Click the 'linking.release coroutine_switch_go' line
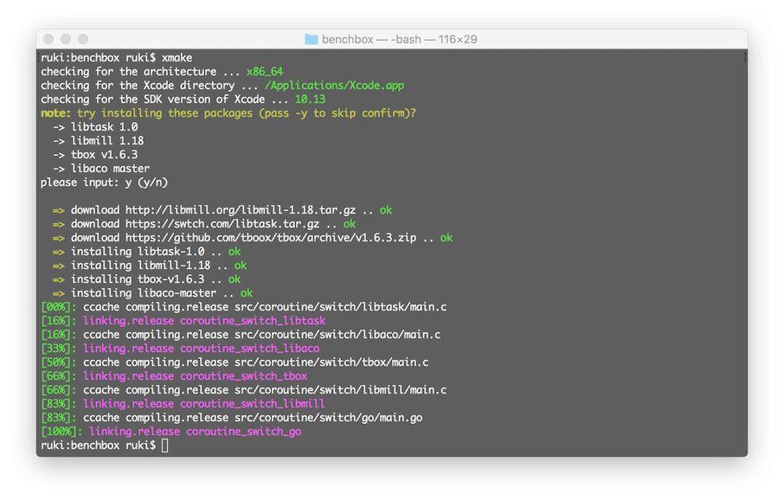 pos(195,432)
